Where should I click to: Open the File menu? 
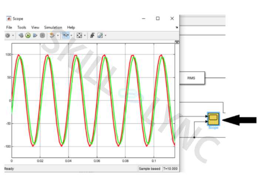9,27
